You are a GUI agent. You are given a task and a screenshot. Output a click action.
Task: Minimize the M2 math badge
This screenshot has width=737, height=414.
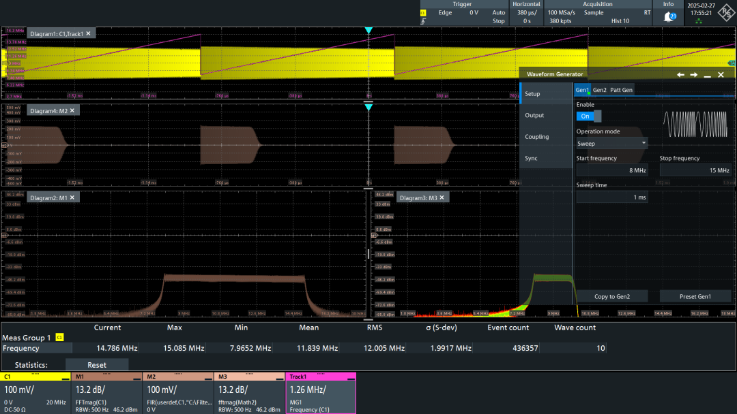(208, 377)
